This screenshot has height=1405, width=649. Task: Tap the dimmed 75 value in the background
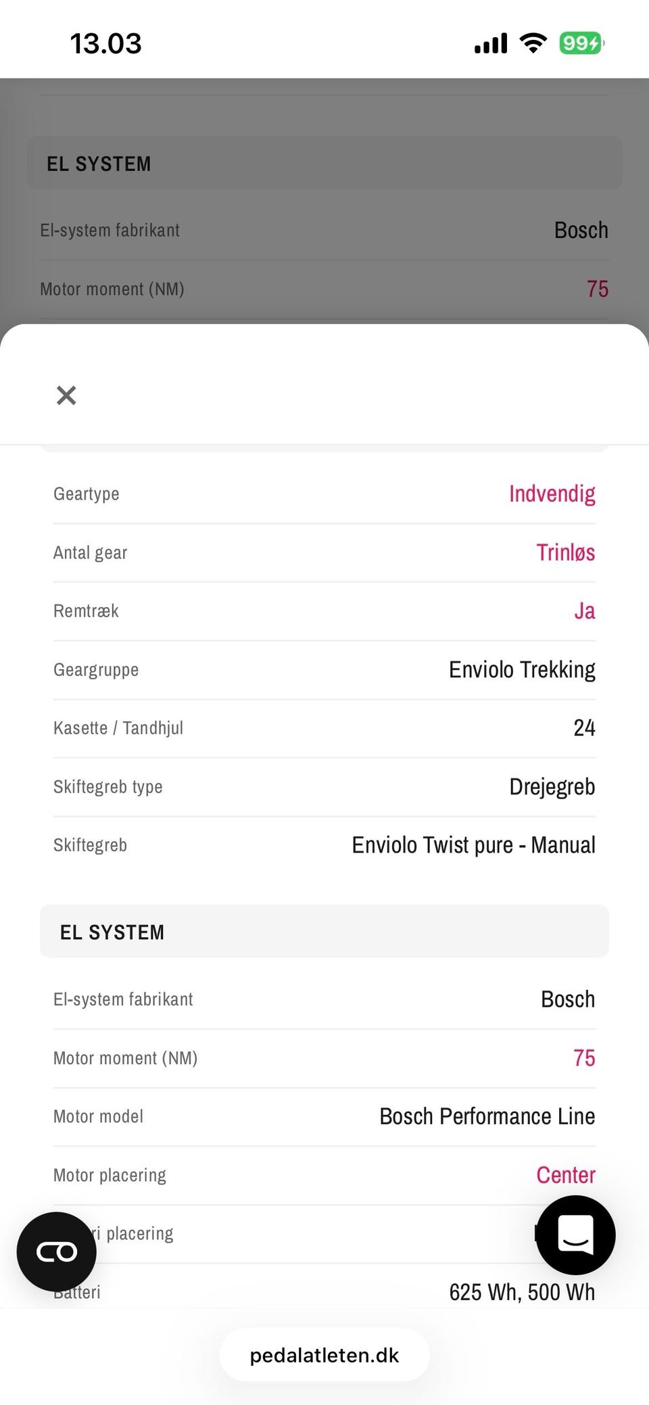point(597,289)
